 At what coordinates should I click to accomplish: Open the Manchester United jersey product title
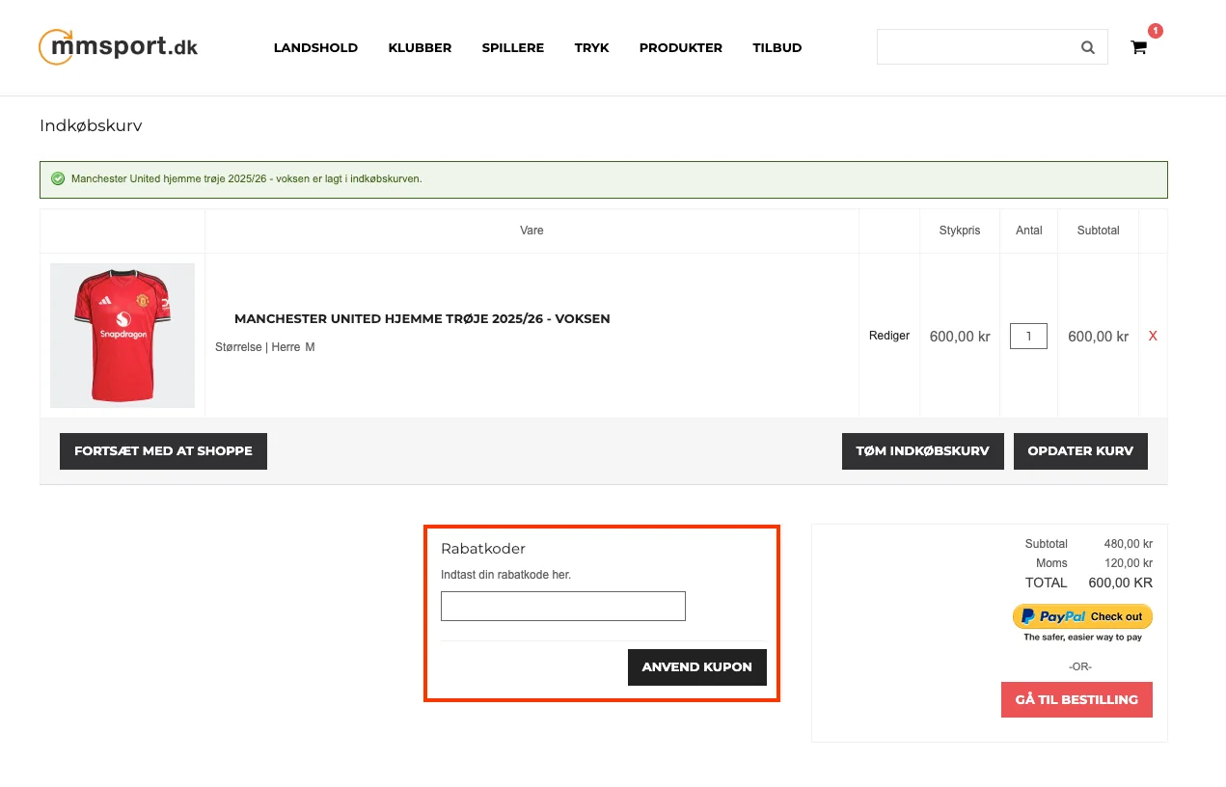pos(422,318)
